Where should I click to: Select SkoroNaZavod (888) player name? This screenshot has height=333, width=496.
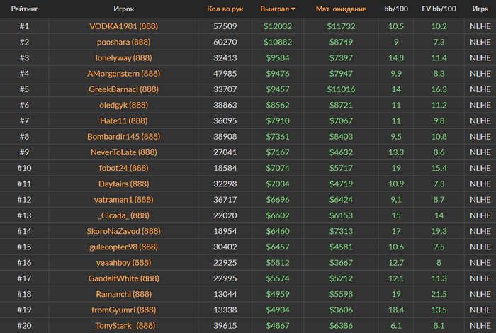pos(124,231)
